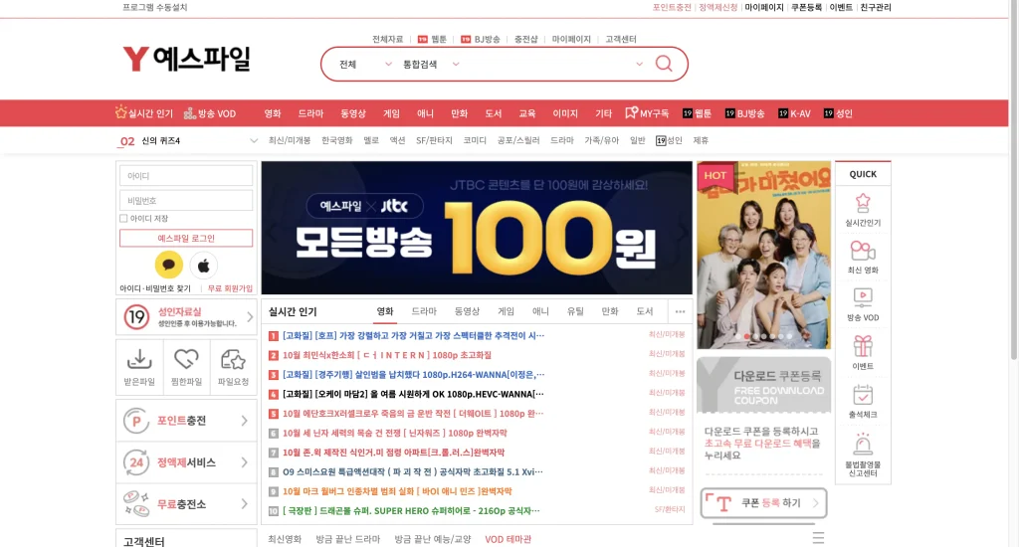Expand search history dropdown arrow
1019x547 pixels.
pyautogui.click(x=639, y=64)
